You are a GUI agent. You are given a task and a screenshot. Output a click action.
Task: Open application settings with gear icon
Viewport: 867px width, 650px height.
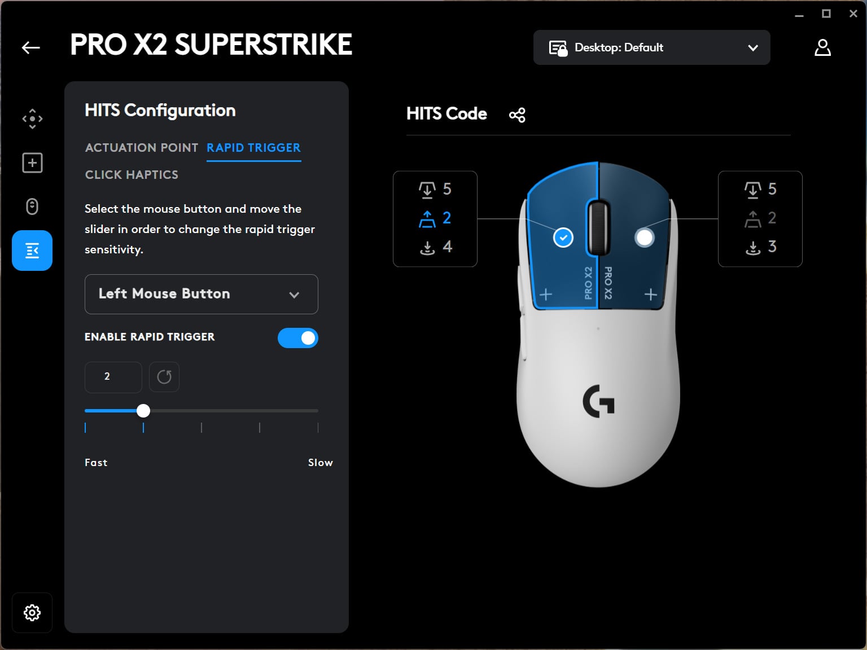click(x=32, y=613)
